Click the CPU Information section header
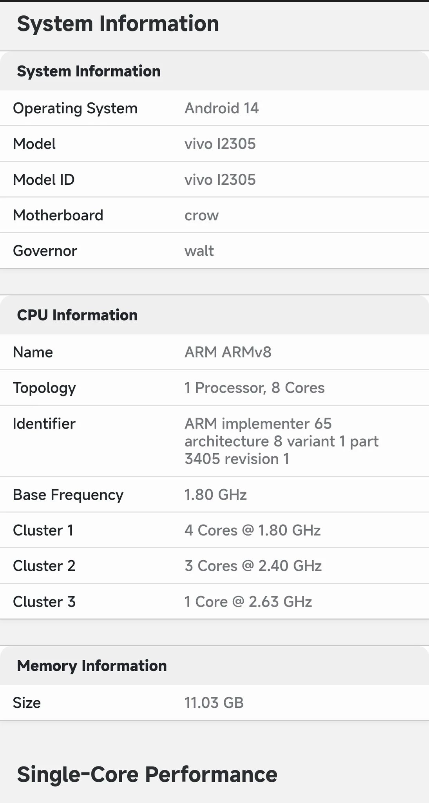The image size is (429, 803). point(77,315)
